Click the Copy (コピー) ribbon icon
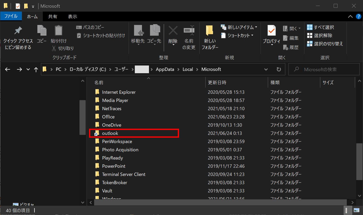 [42, 30]
